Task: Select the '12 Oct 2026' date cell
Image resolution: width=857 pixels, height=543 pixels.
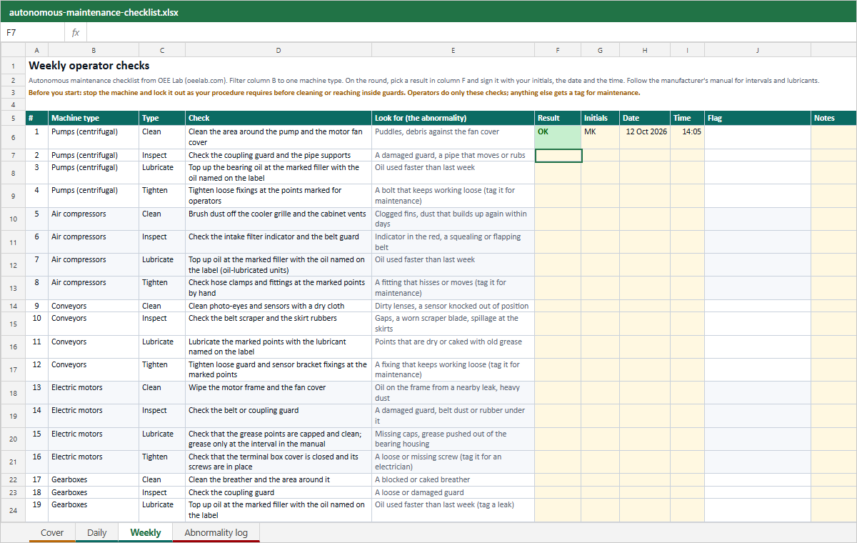Action: point(645,137)
